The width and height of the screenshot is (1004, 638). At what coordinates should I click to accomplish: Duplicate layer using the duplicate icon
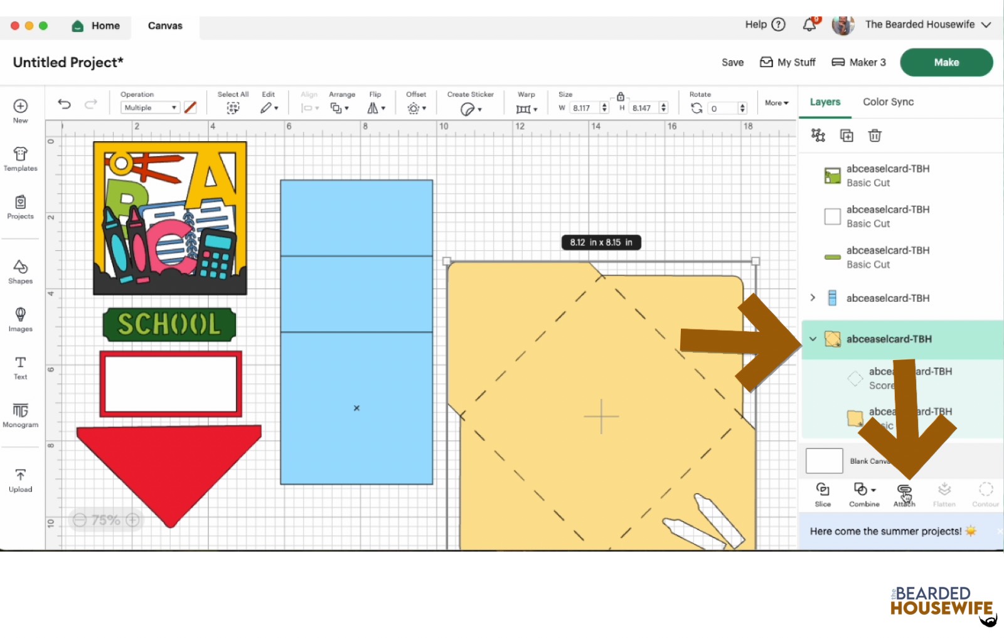(x=846, y=136)
